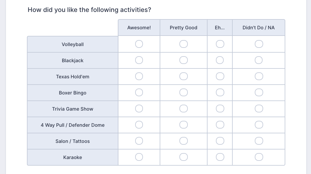Click the Awesome! column header
Image resolution: width=311 pixels, height=174 pixels.
pos(139,28)
